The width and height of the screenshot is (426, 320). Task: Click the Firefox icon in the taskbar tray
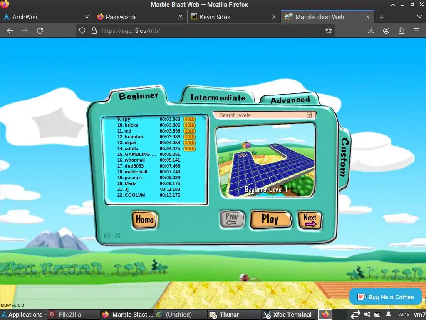(x=325, y=314)
